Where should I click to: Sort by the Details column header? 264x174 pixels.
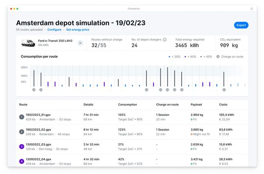click(88, 105)
